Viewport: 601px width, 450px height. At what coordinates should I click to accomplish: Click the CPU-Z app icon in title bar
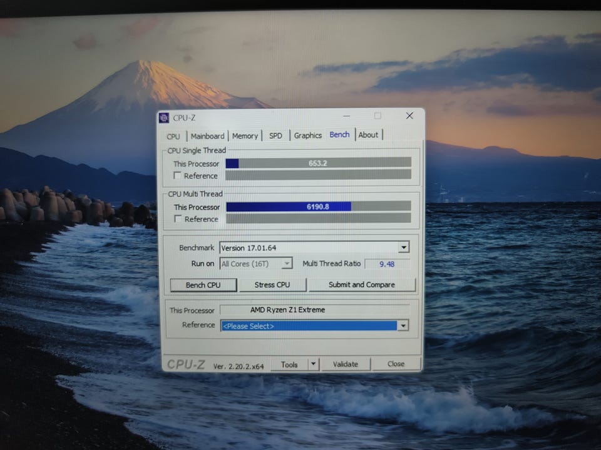click(164, 118)
